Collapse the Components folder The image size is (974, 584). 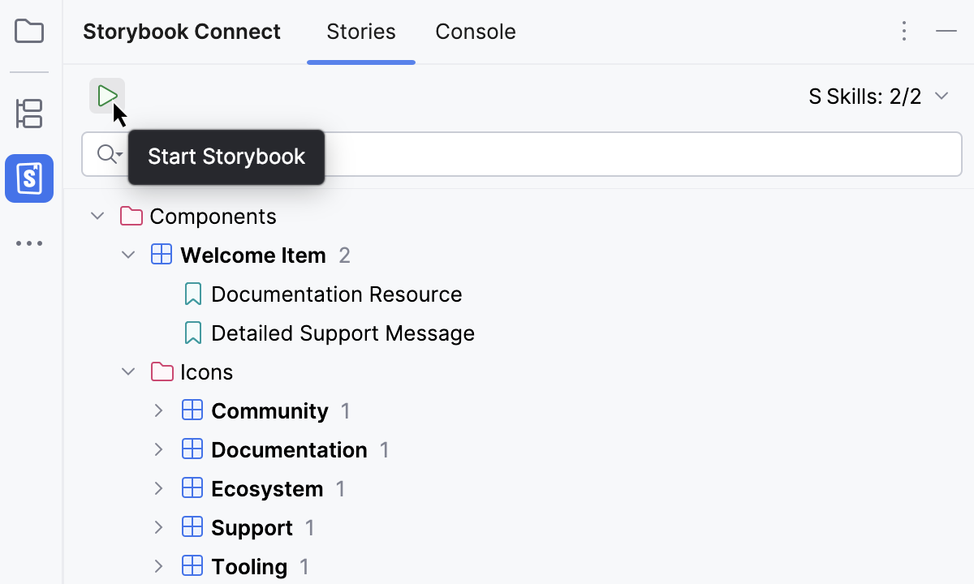pos(97,217)
